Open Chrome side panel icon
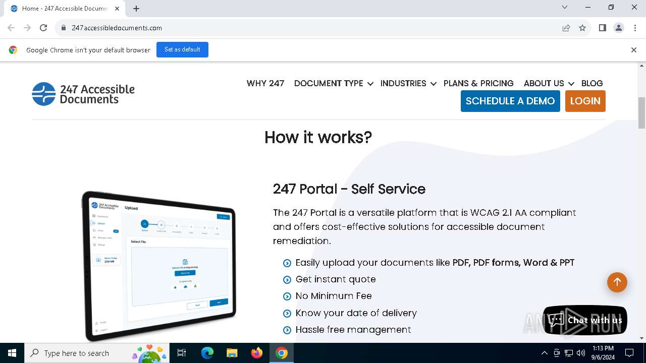646x363 pixels. click(603, 28)
